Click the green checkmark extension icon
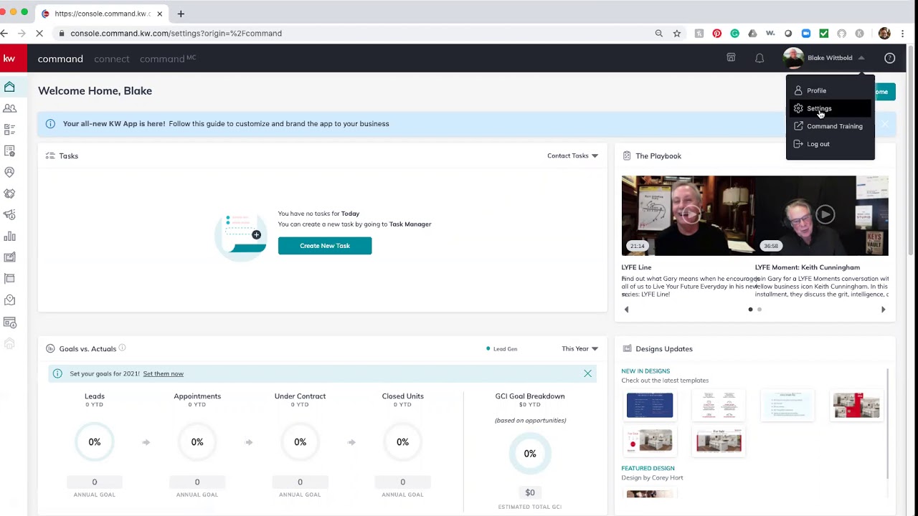 click(824, 34)
